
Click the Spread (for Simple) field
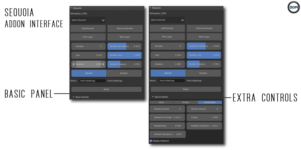pos(167,117)
